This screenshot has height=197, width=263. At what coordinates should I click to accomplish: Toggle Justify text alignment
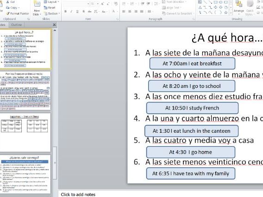point(142,12)
